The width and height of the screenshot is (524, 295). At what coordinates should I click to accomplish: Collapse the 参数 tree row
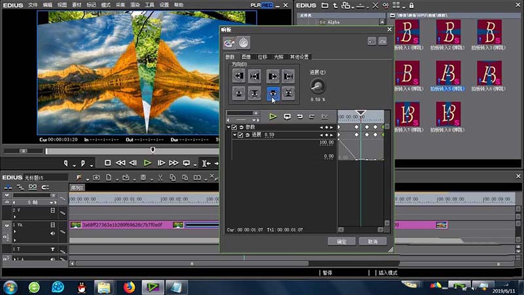229,127
